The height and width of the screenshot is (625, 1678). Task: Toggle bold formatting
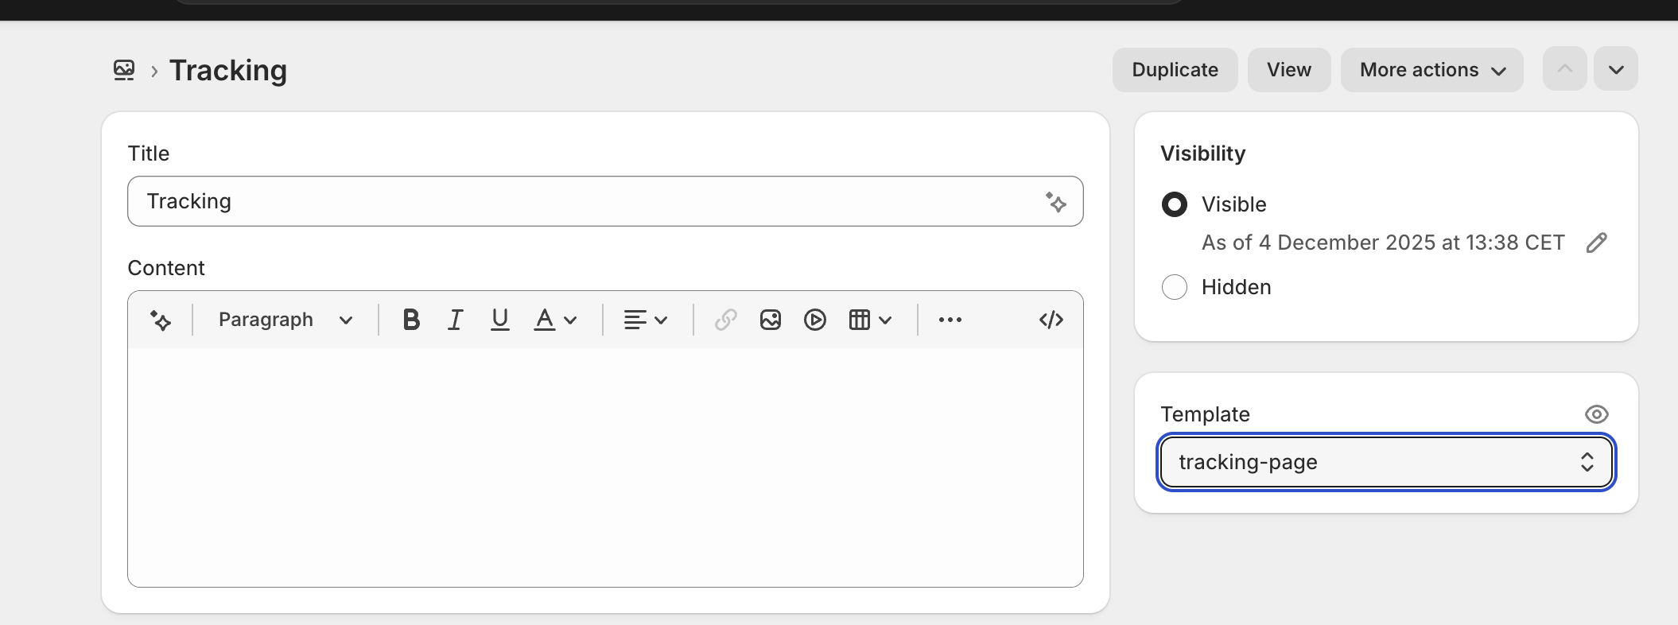click(410, 320)
